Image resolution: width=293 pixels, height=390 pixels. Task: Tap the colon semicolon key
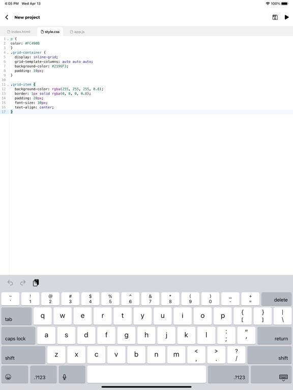226,336
